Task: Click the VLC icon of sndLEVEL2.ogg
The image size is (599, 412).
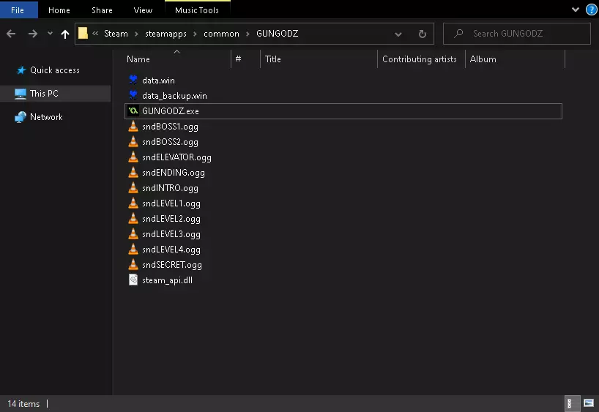Action: coord(133,218)
